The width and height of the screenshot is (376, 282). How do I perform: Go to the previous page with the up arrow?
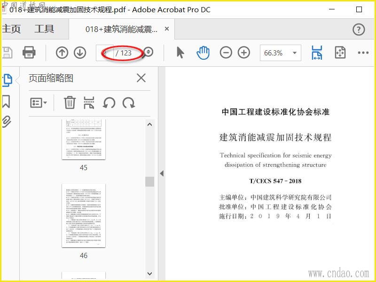point(62,53)
